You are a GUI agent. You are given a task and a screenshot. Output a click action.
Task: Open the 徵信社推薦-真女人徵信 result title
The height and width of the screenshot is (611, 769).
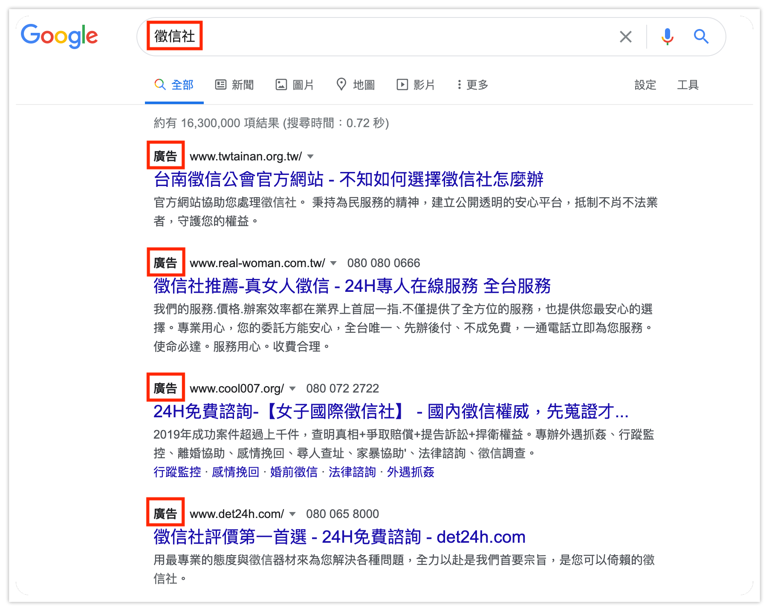[x=352, y=286]
